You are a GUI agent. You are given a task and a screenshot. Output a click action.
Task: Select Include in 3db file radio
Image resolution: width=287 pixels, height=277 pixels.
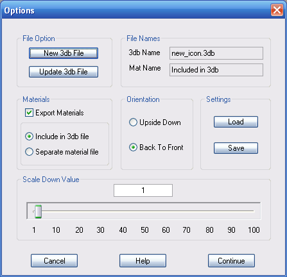[x=29, y=137]
